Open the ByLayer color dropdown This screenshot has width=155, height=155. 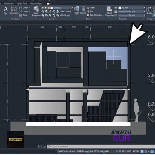pyautogui.click(x=132, y=8)
